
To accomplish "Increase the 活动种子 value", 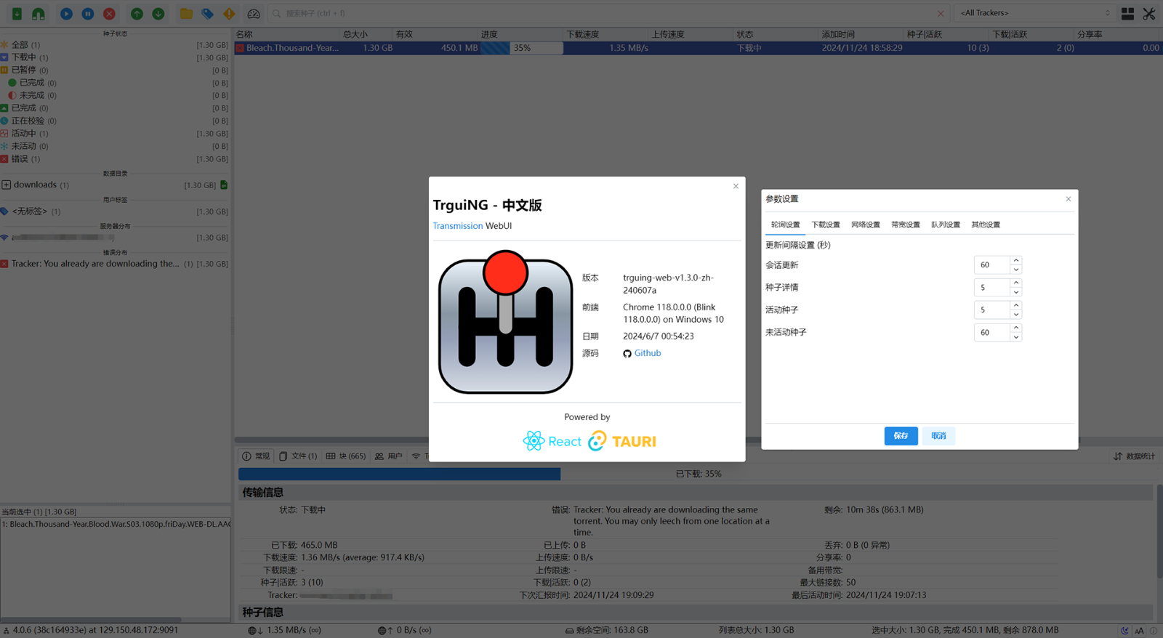I will 1016,306.
